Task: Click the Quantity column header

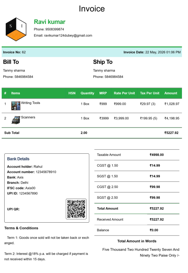Action: (87, 93)
